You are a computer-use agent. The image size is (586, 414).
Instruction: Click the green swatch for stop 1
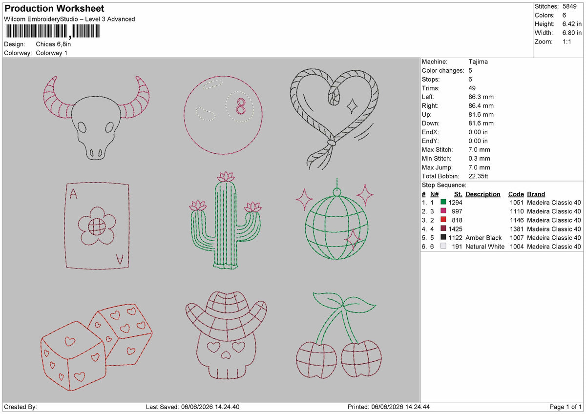(443, 203)
